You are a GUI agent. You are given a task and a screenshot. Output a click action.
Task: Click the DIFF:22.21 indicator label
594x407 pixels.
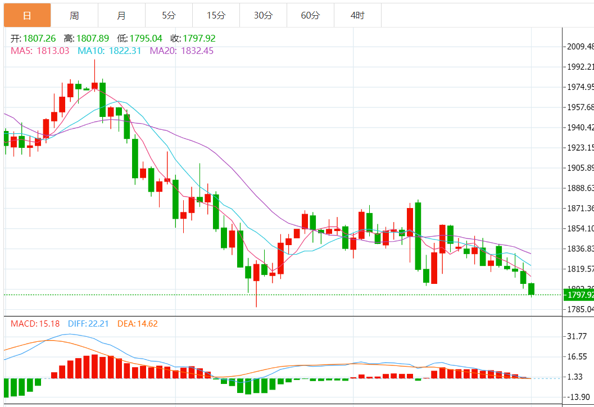[88, 324]
